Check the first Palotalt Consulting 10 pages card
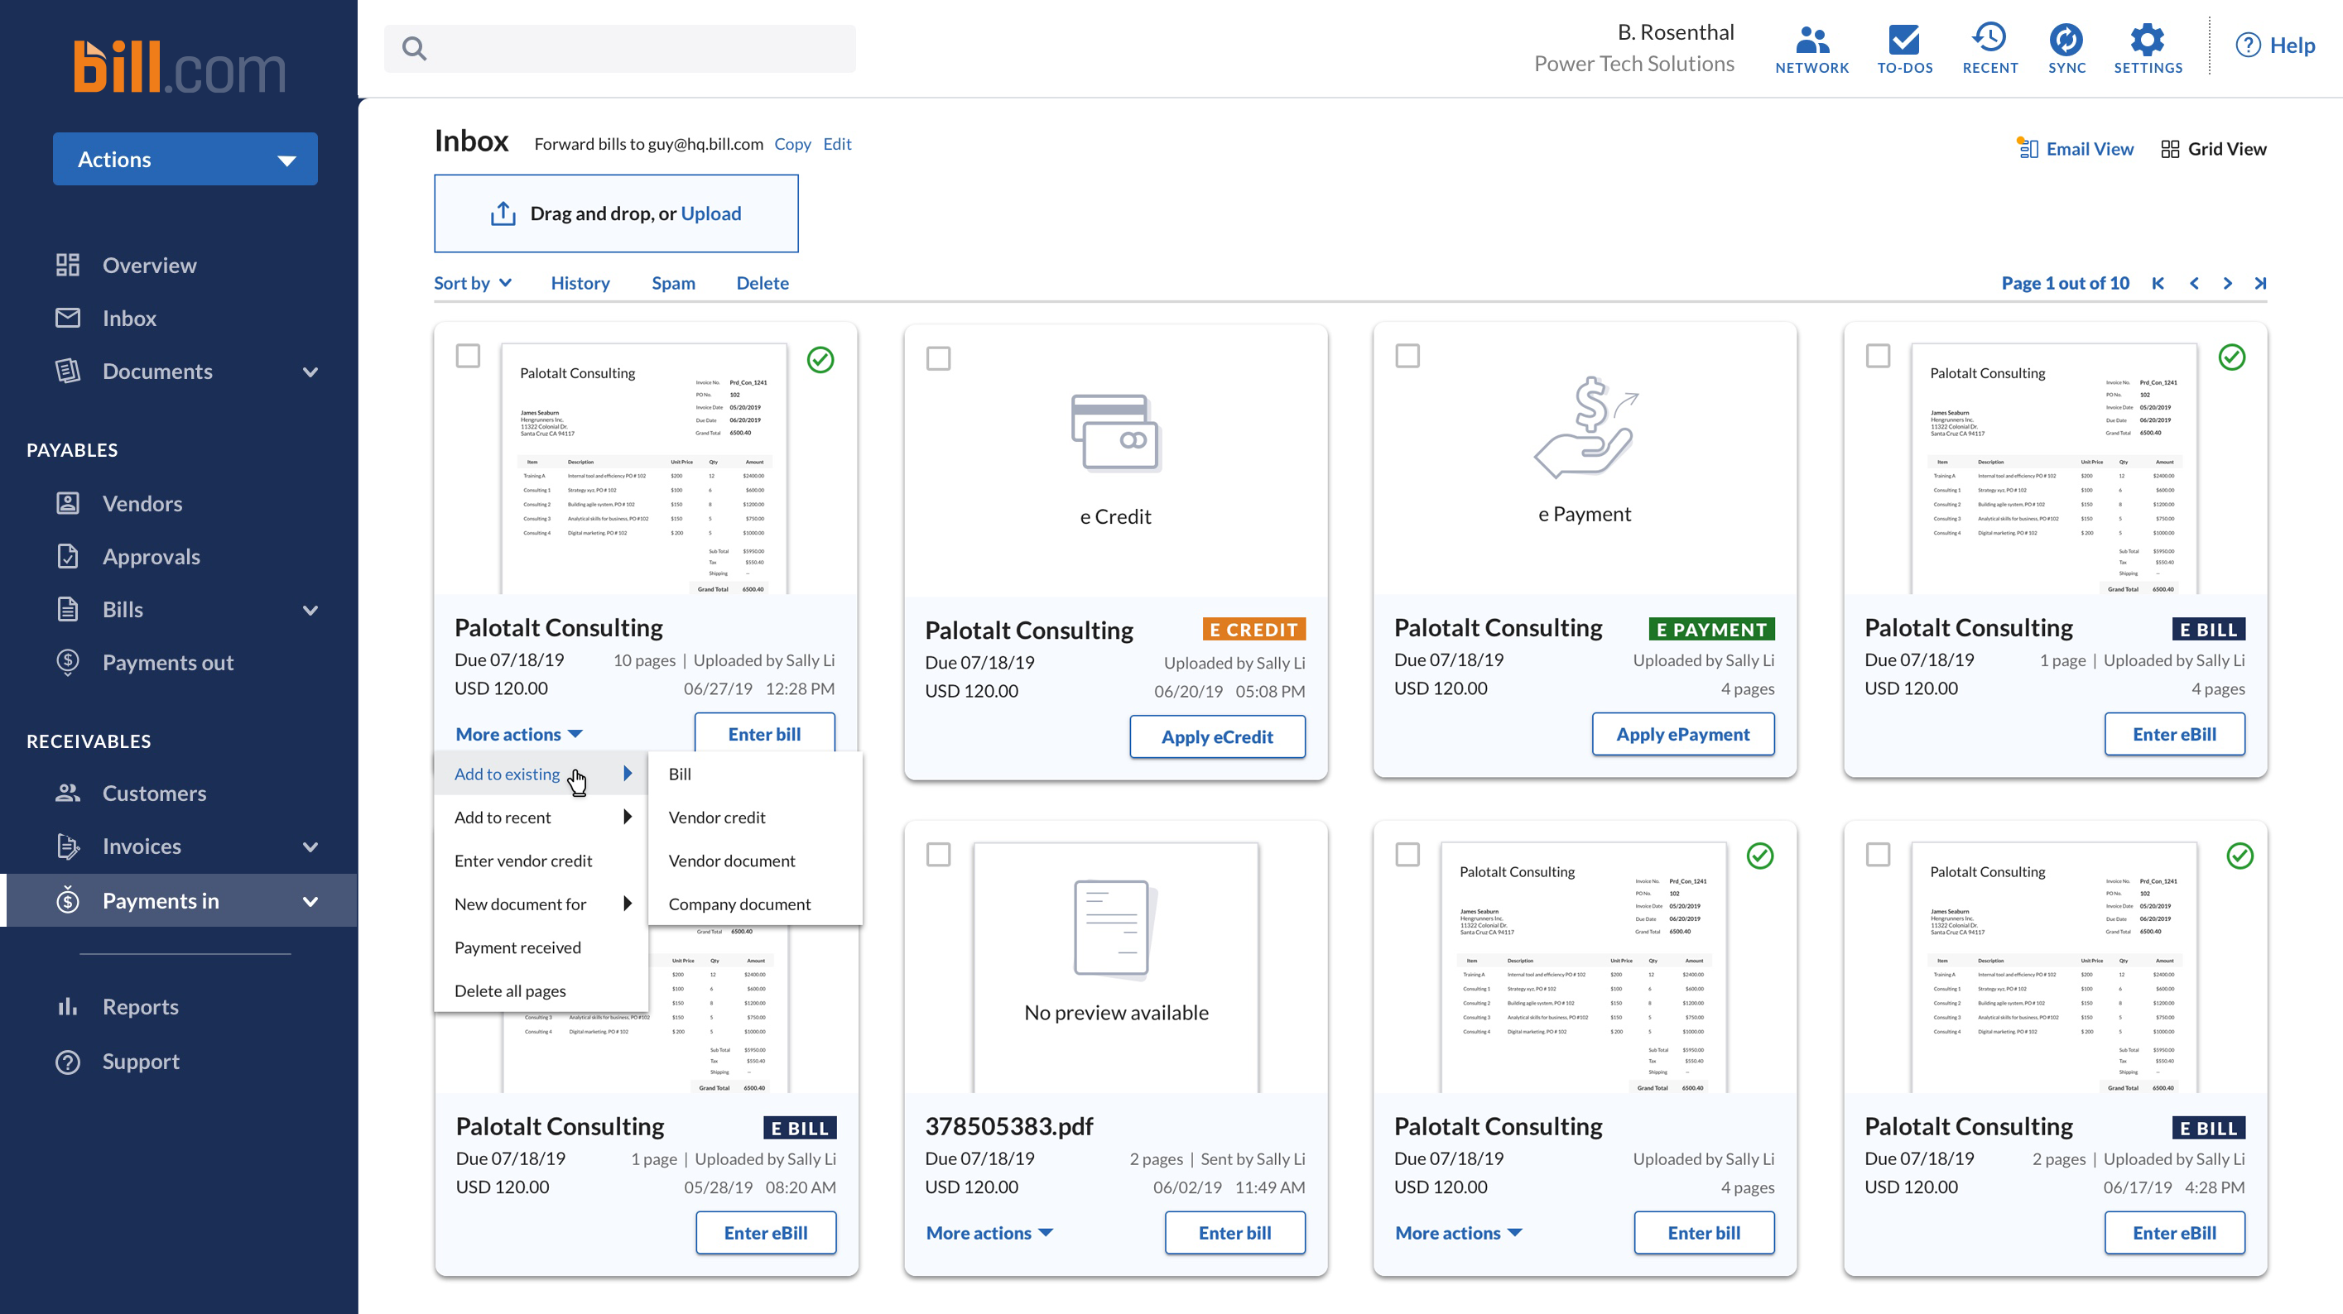This screenshot has width=2343, height=1314. pos(468,356)
